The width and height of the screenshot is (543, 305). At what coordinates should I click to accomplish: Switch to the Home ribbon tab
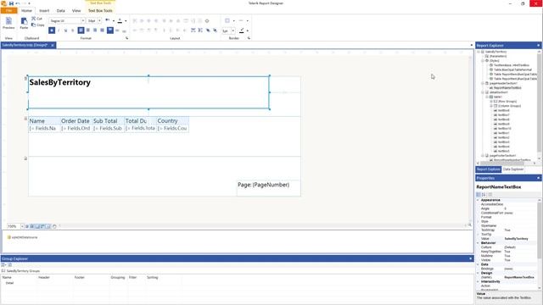tap(26, 11)
